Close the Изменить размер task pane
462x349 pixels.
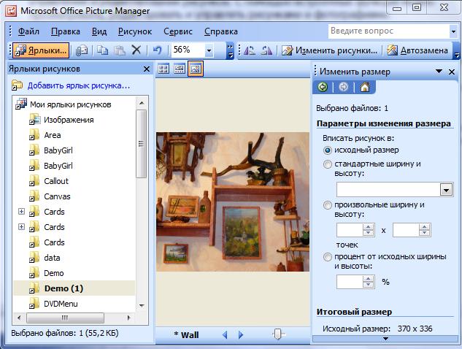(451, 72)
